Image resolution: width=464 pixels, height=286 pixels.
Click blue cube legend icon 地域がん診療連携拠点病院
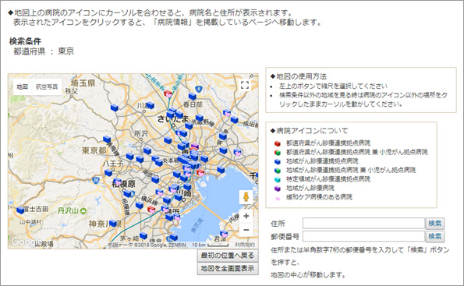coord(278,161)
